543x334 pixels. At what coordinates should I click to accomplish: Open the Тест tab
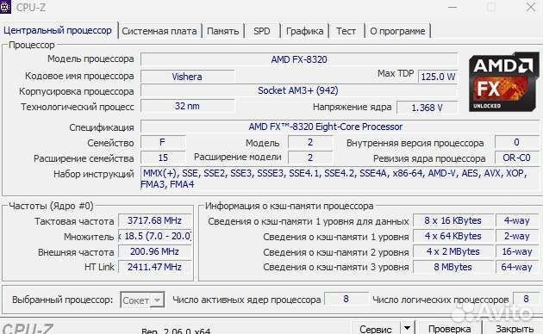(346, 31)
